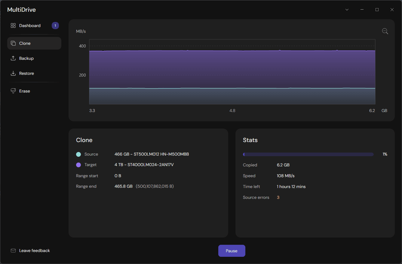Open Leave feedback
The image size is (402, 264).
34,250
